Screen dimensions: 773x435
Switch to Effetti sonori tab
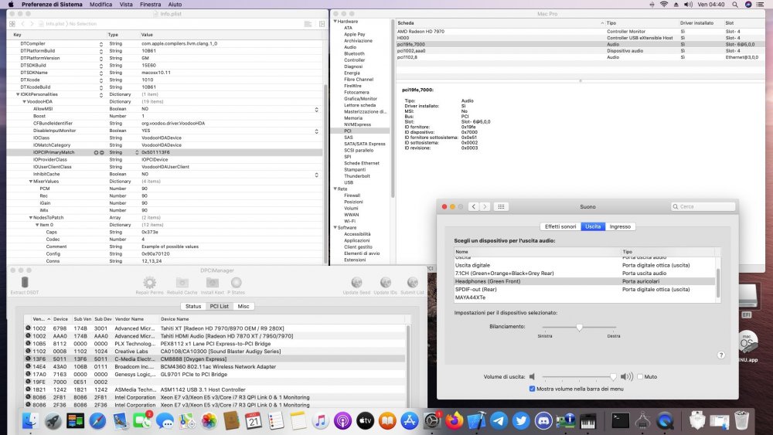coord(560,226)
